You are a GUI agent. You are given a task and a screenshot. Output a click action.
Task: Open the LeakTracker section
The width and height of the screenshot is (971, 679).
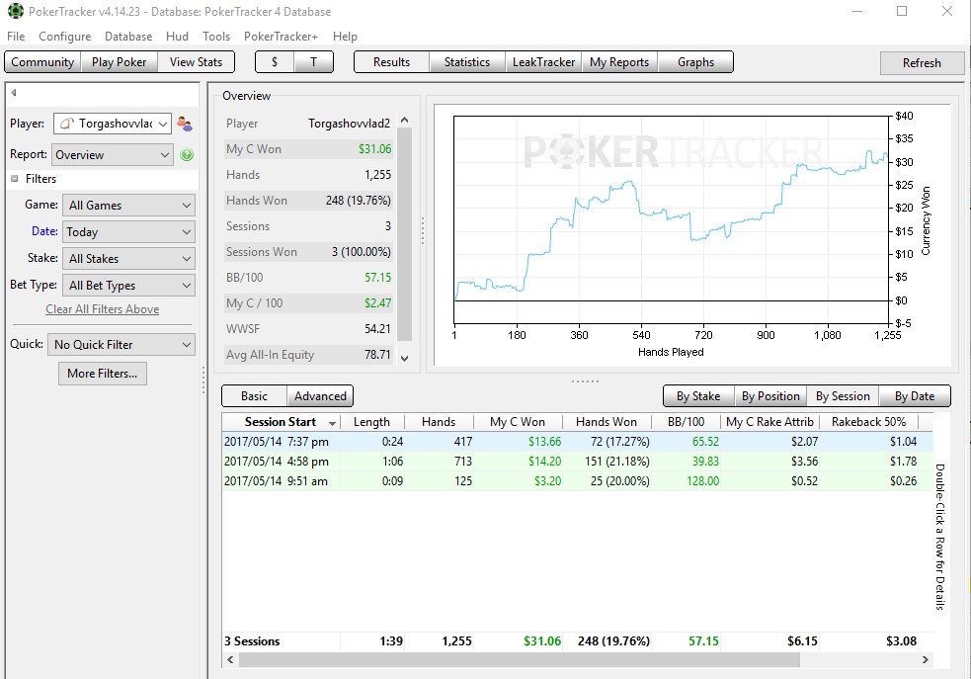click(543, 62)
